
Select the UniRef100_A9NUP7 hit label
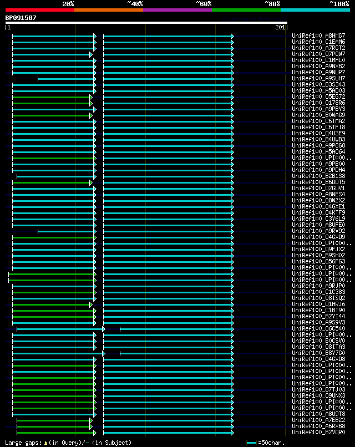[x=318, y=72]
